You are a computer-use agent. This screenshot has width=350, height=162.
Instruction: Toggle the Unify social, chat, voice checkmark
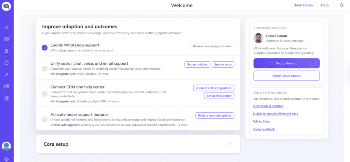(x=45, y=68)
